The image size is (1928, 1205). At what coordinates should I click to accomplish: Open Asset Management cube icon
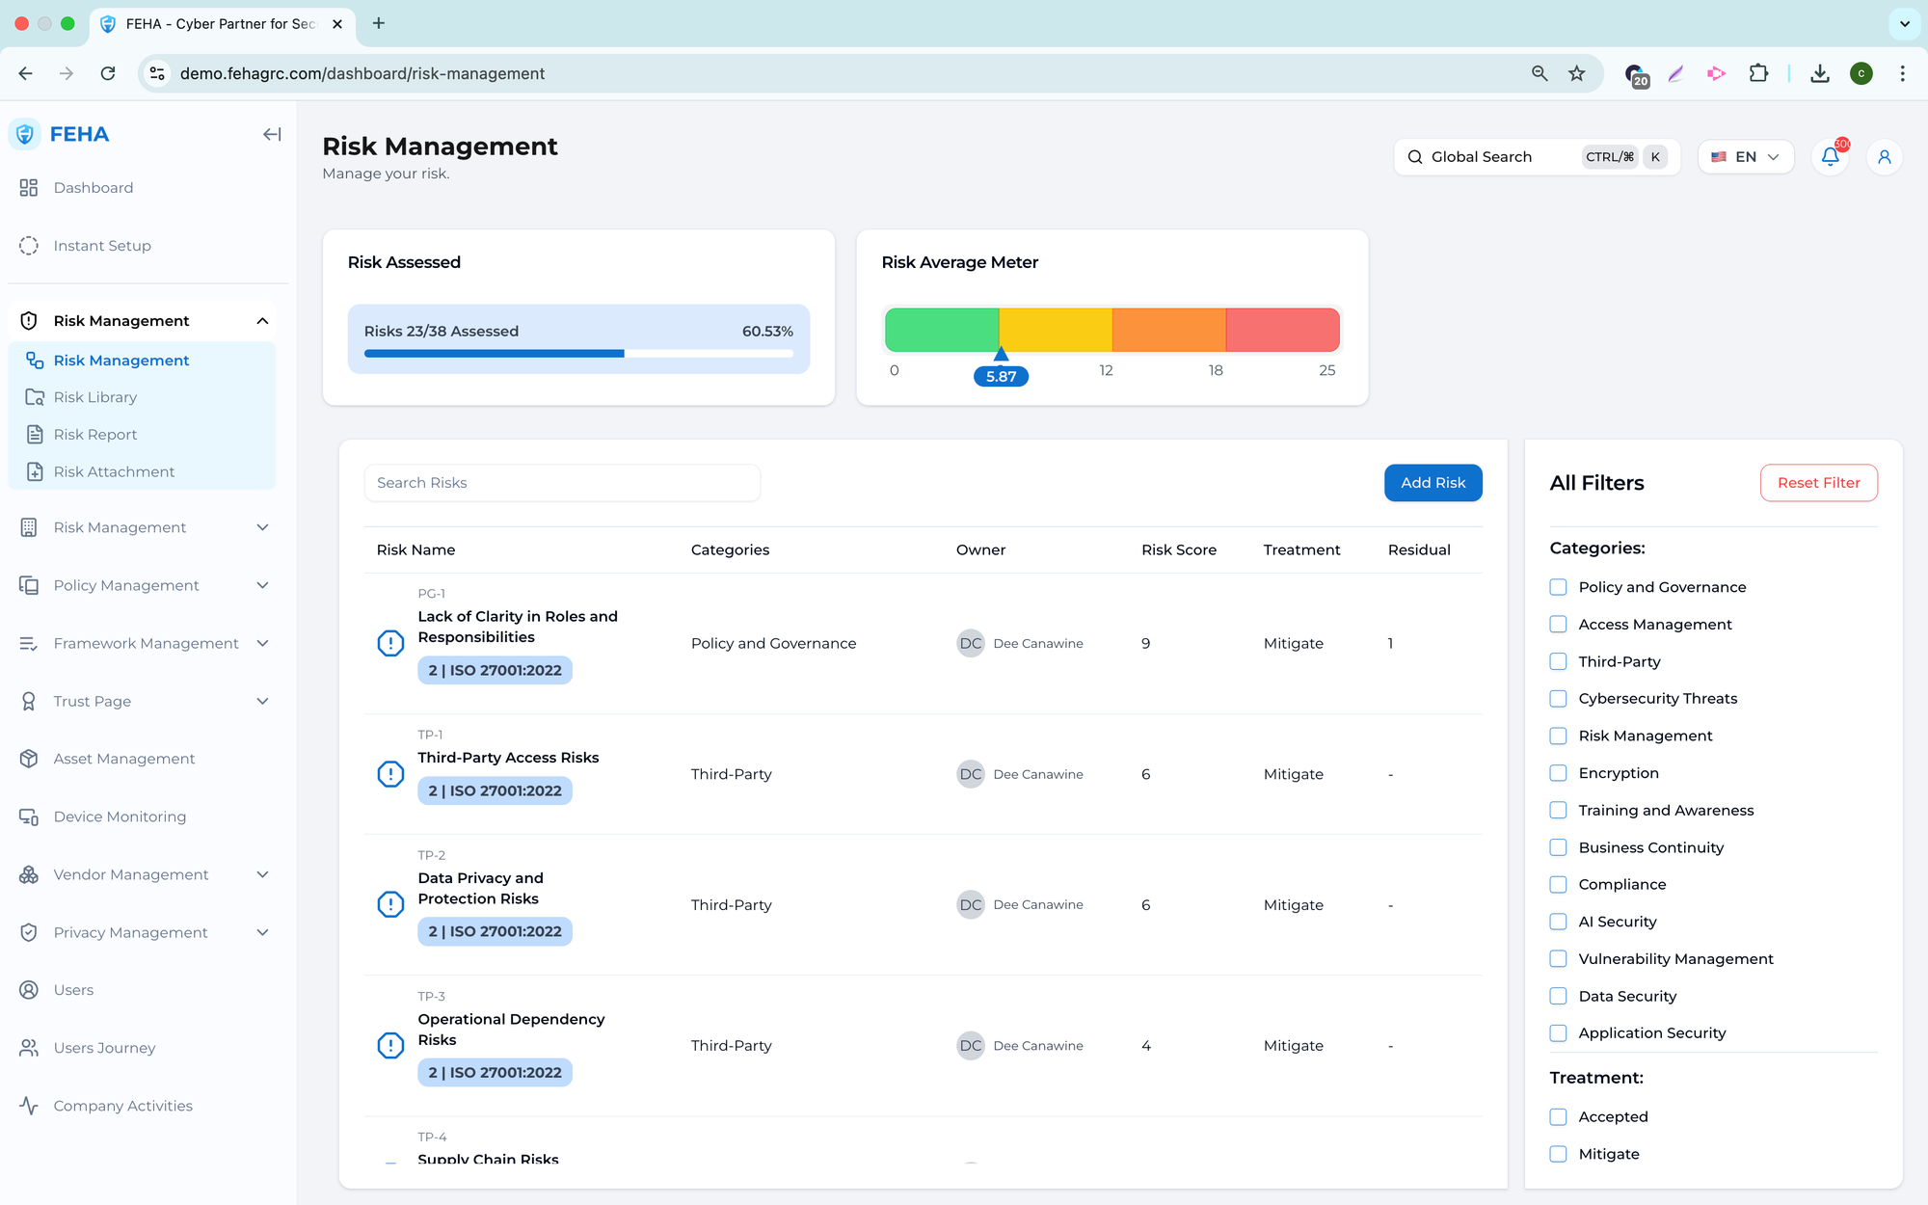click(x=29, y=759)
